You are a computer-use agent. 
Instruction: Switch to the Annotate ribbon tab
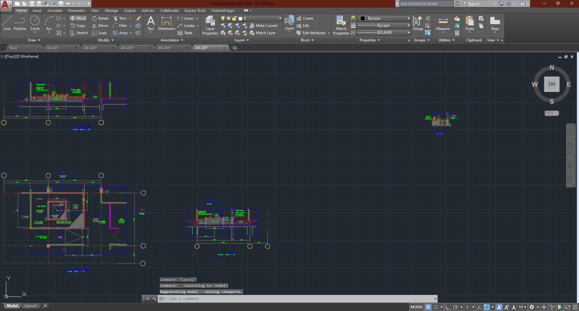(55, 11)
